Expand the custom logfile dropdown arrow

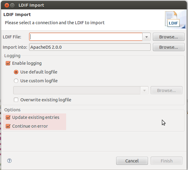144,90
